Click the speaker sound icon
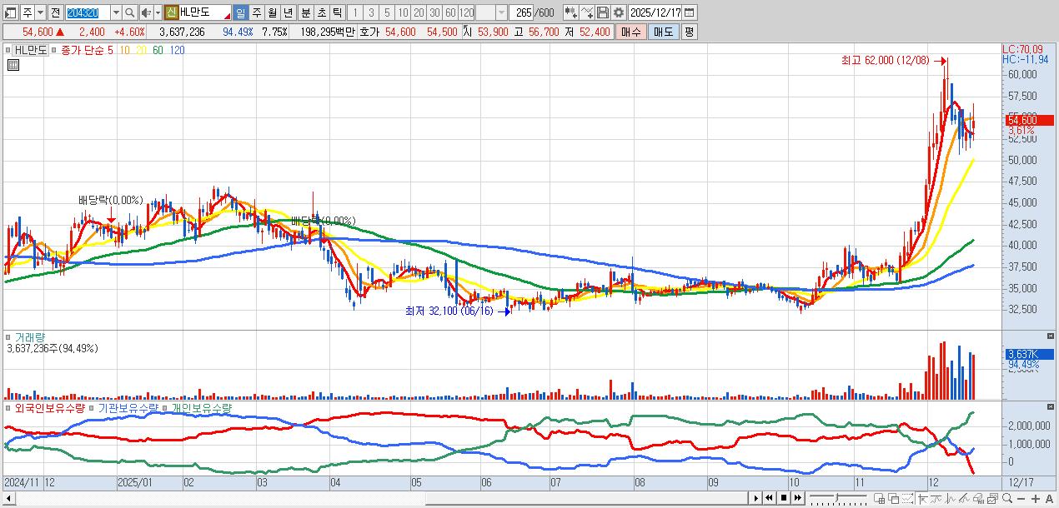The height and width of the screenshot is (508, 1059). 146,12
